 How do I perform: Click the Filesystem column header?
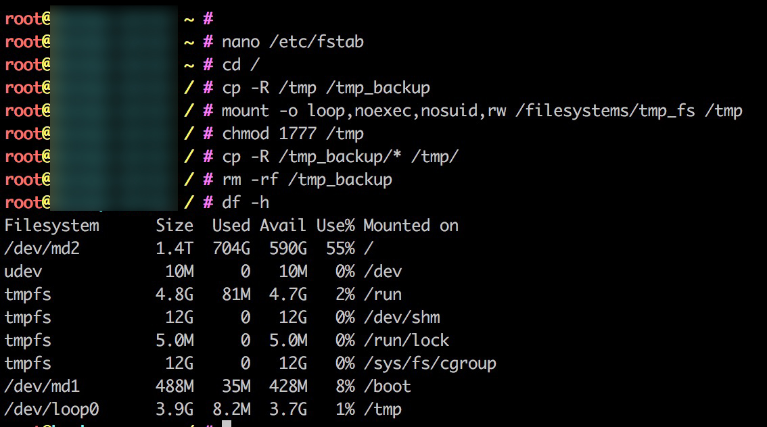click(51, 226)
